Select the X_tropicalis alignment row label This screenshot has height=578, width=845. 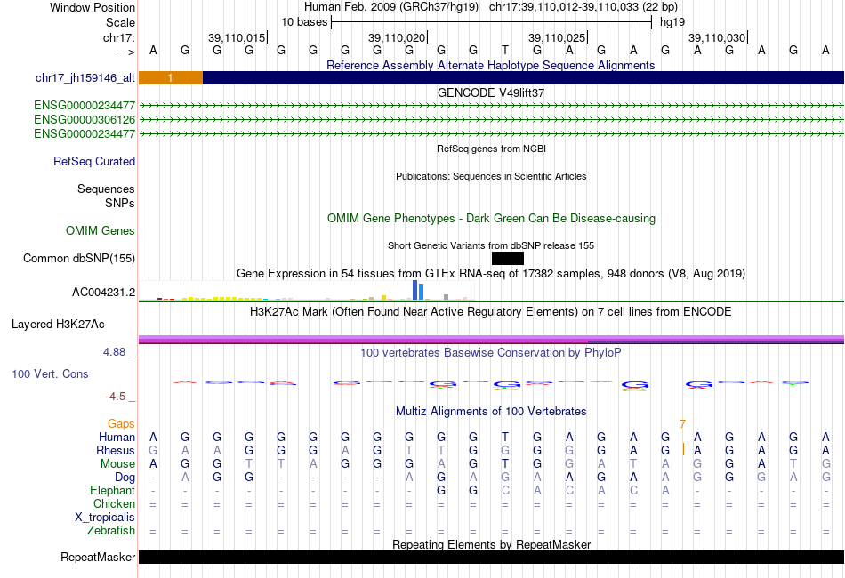click(x=105, y=518)
